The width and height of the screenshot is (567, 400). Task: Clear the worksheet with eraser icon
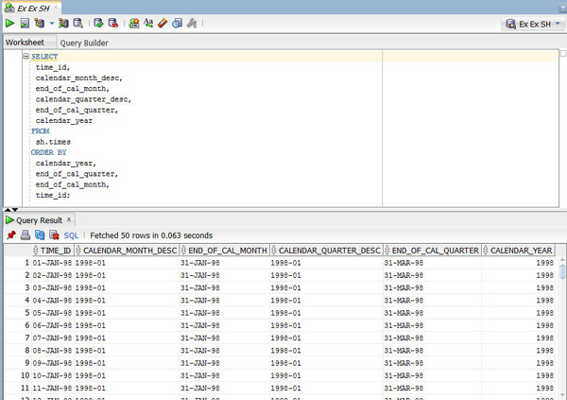coord(163,22)
